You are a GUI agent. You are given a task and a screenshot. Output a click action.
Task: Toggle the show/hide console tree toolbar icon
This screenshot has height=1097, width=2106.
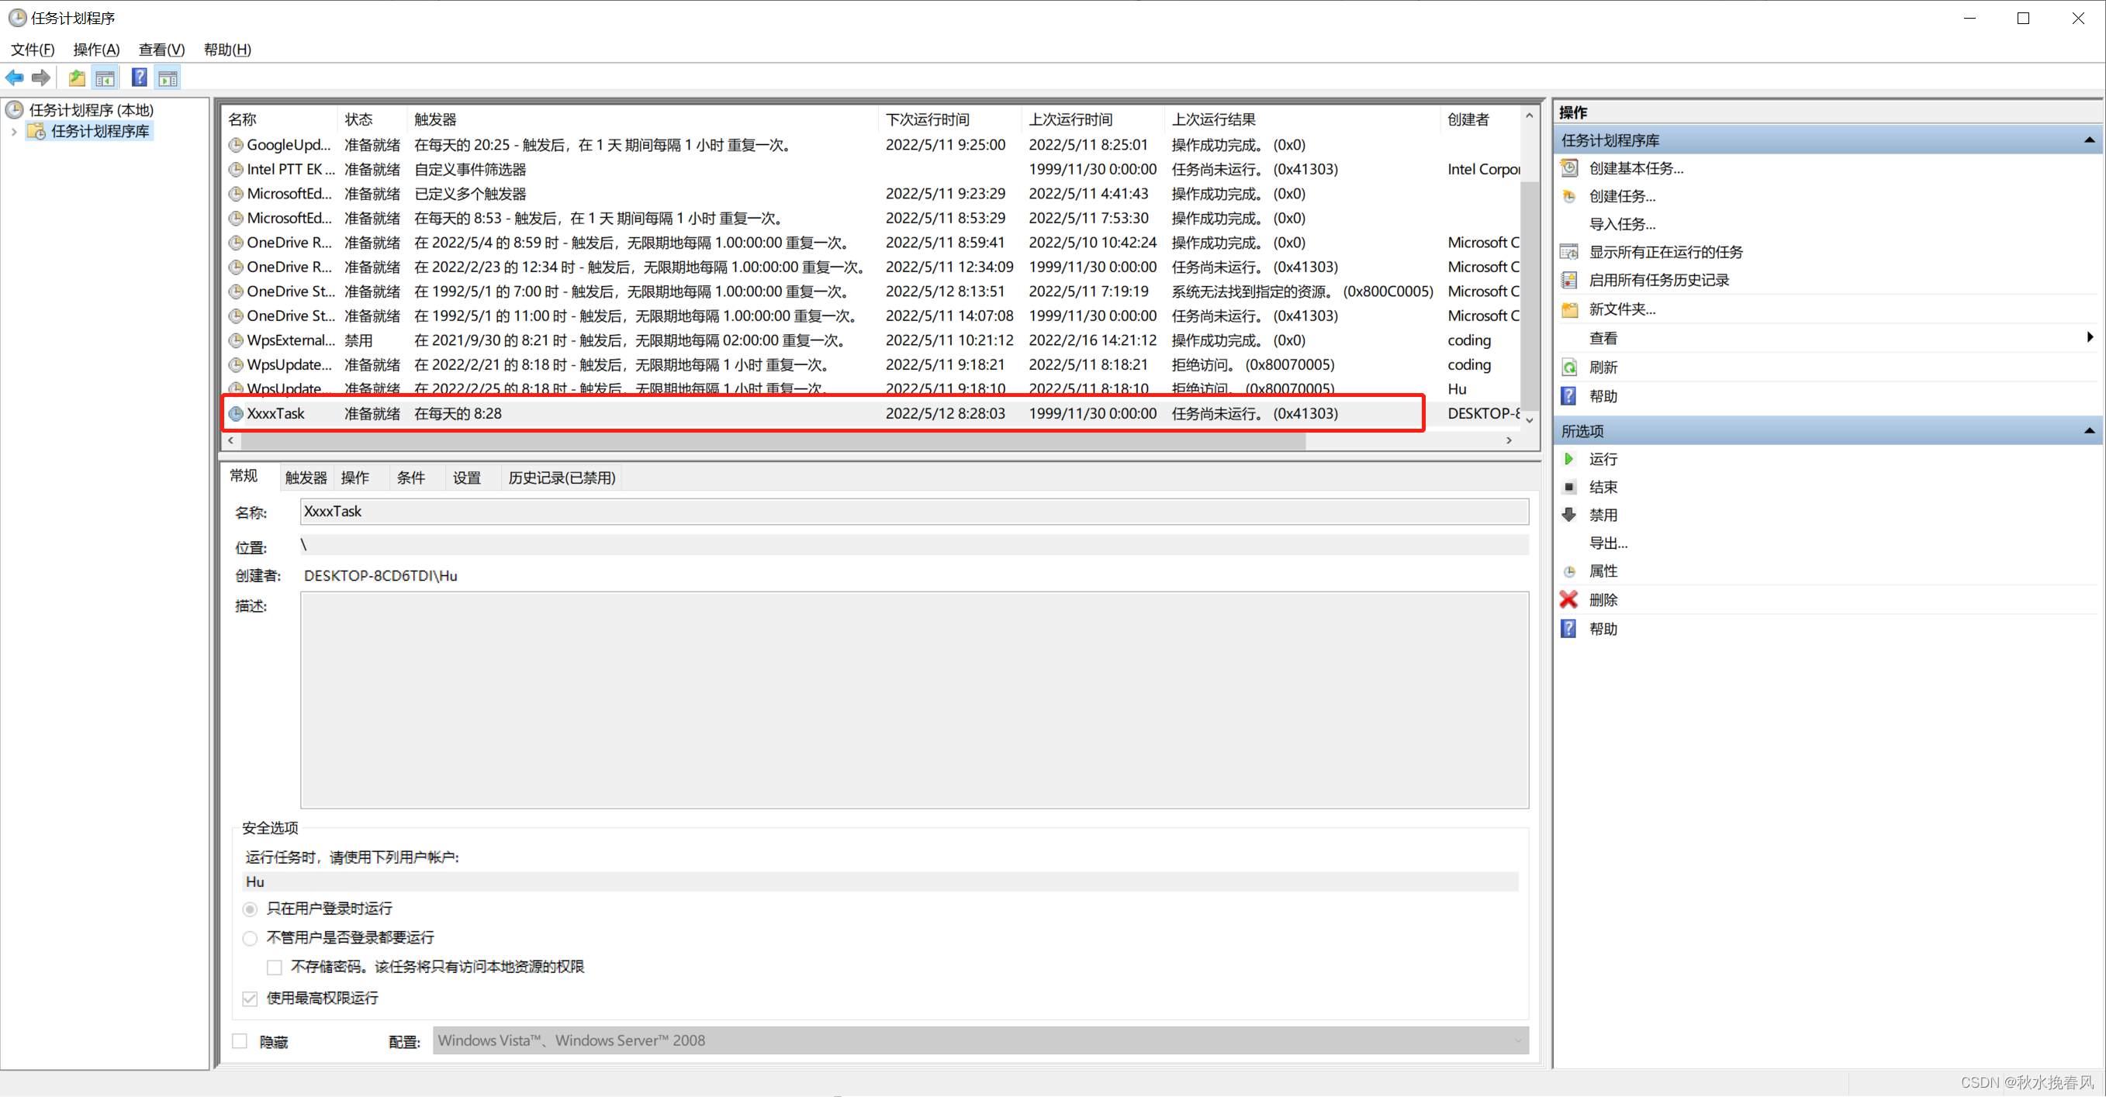pyautogui.click(x=105, y=78)
